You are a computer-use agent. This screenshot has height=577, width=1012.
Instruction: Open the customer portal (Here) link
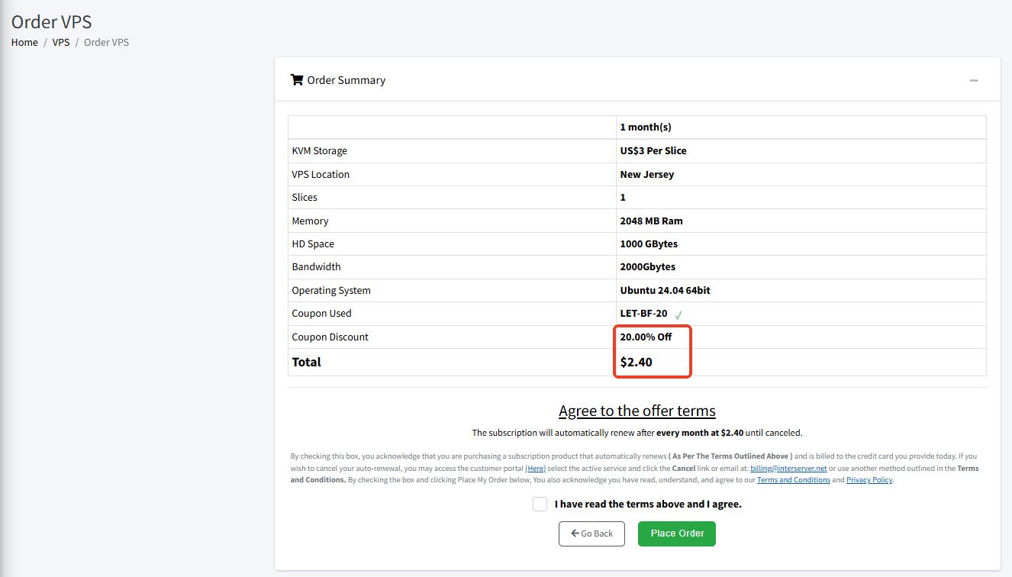pos(535,469)
